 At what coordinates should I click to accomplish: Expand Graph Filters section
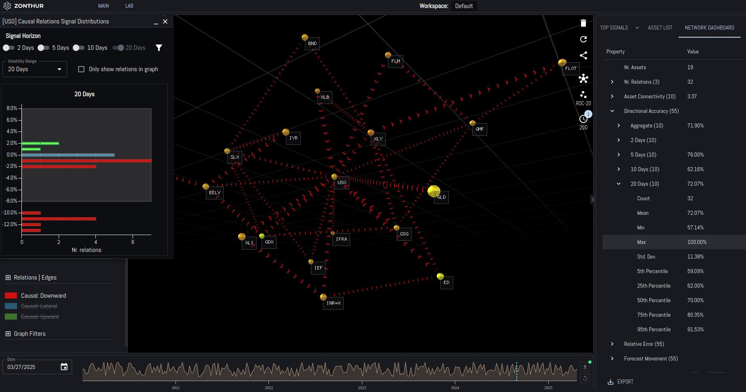pyautogui.click(x=8, y=334)
